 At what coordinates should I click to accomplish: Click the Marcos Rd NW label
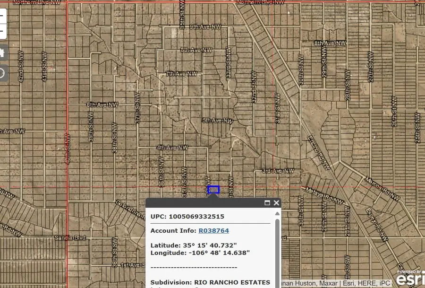coord(382,189)
